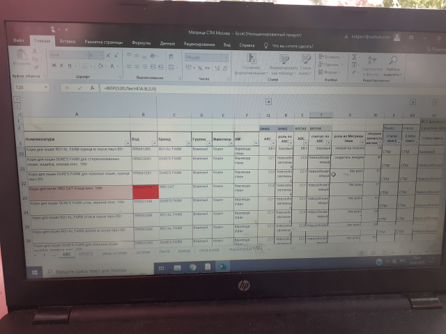Click the increase indent icon
446x334 pixels.
pyautogui.click(x=161, y=67)
